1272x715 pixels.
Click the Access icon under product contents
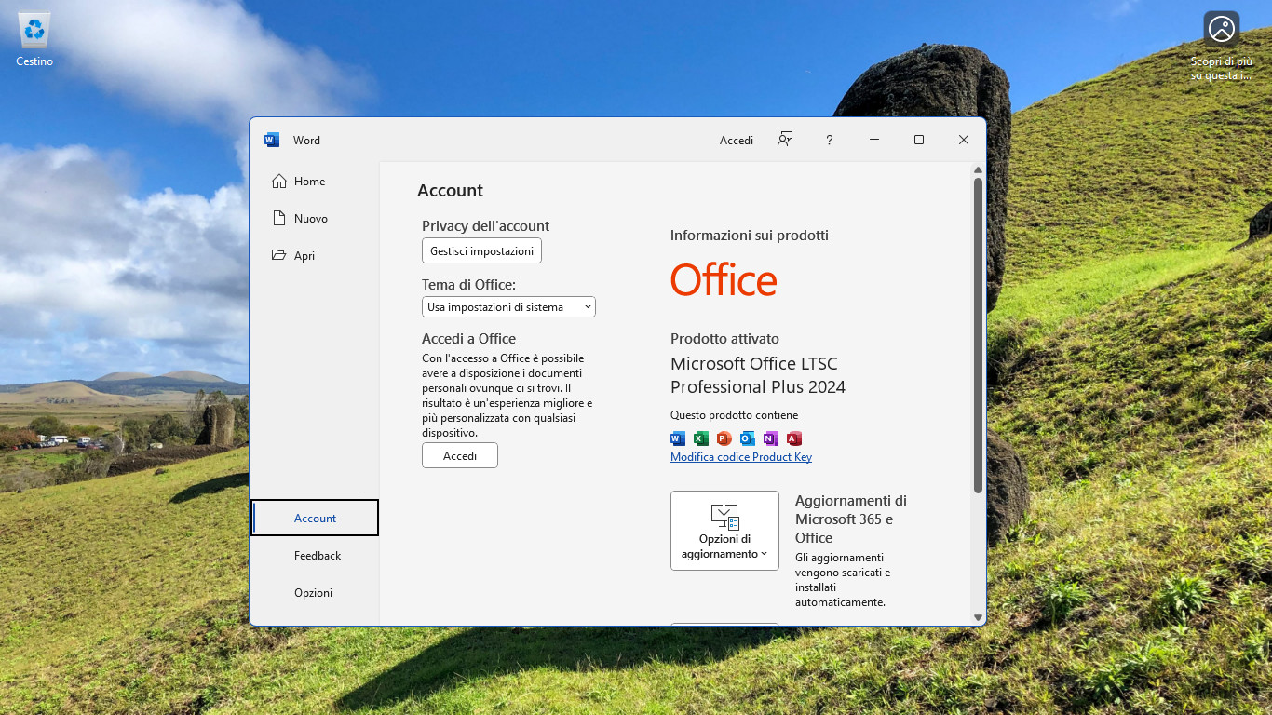(x=794, y=438)
